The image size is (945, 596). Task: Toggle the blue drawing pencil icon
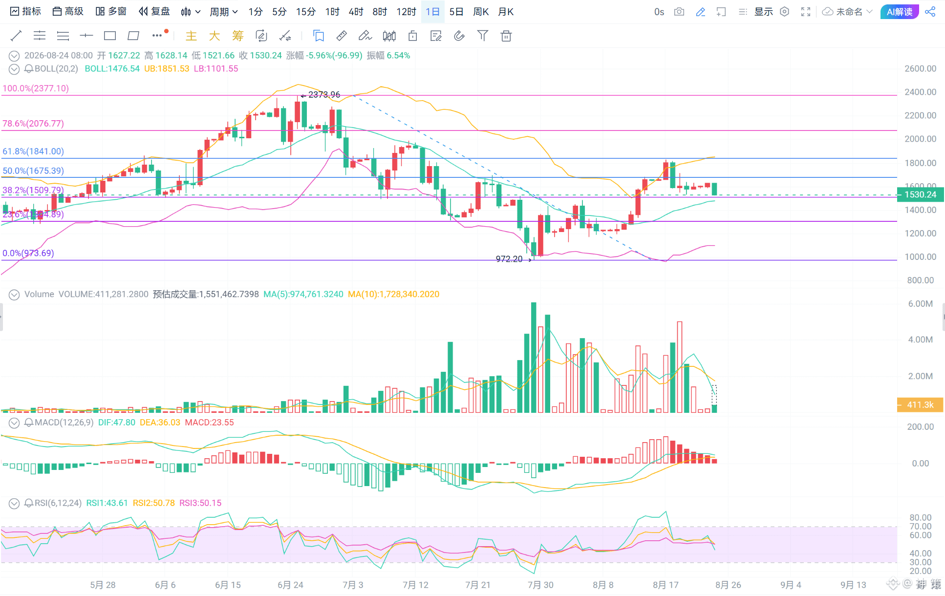pos(701,12)
